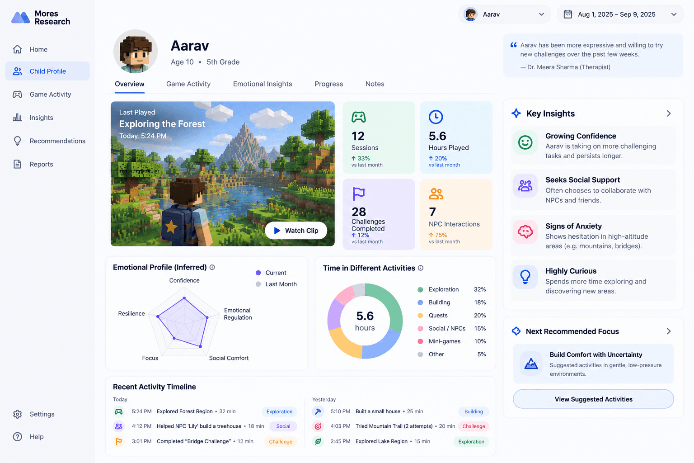
Task: Click the Challenge tag on Bridge Challenge entry
Action: coord(281,442)
